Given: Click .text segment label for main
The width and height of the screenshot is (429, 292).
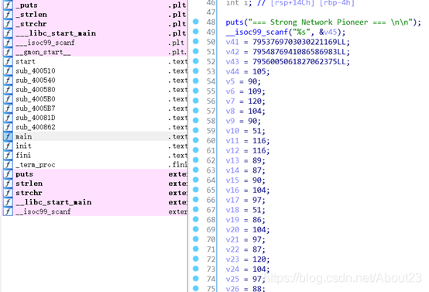Looking at the screenshot, I should (x=177, y=136).
